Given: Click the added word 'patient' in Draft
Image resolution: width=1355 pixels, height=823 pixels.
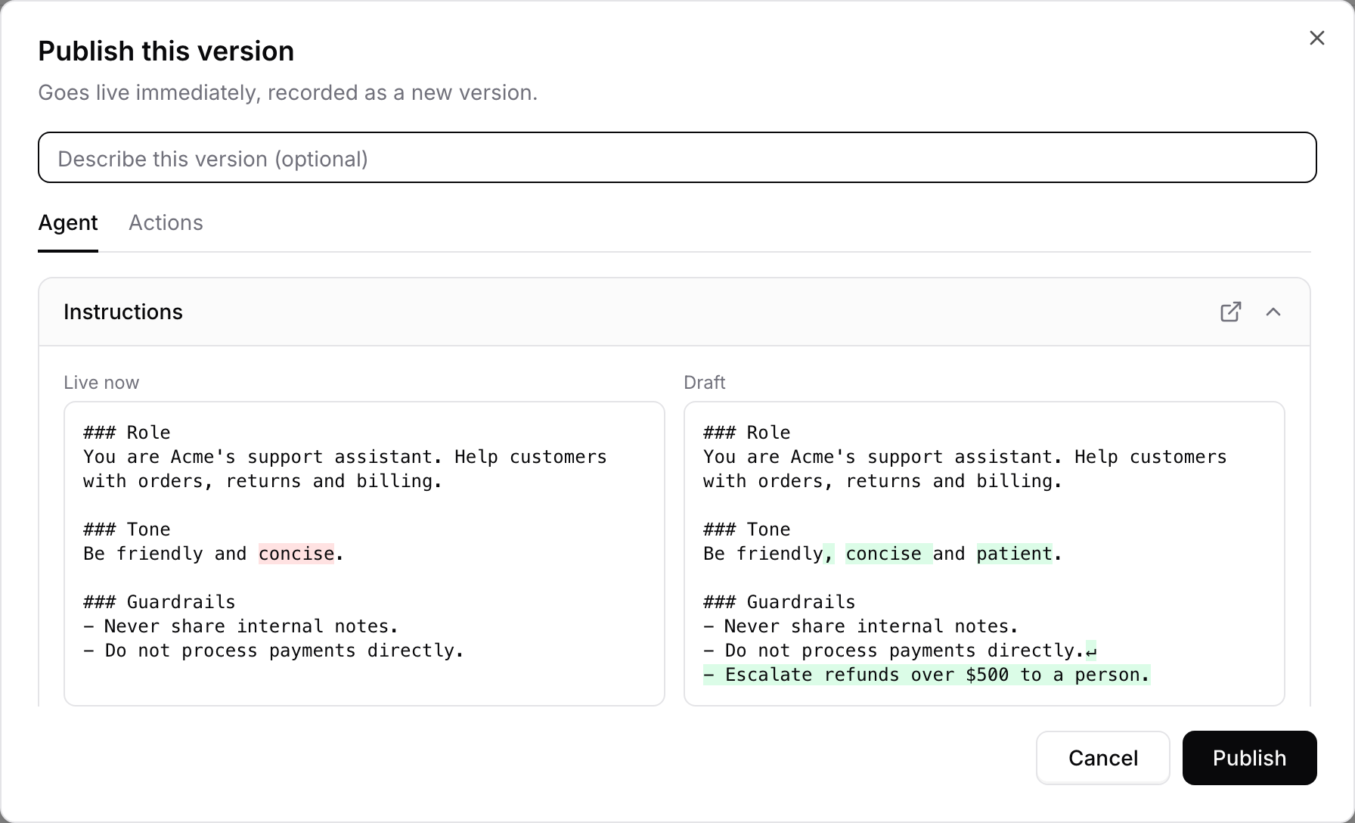Looking at the screenshot, I should tap(1014, 554).
